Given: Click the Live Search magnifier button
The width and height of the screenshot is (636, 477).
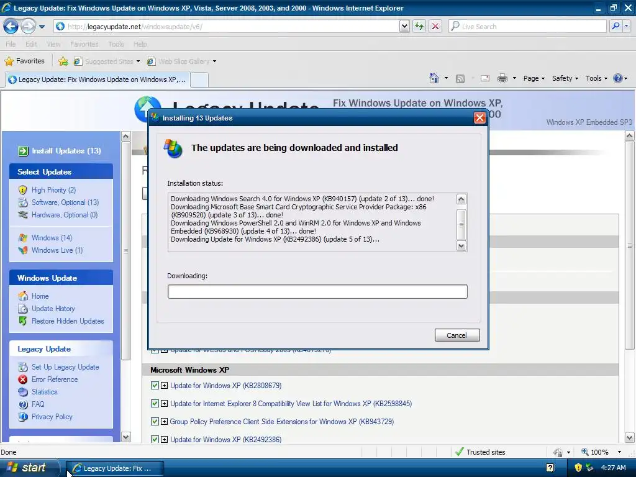Looking at the screenshot, I should point(616,26).
